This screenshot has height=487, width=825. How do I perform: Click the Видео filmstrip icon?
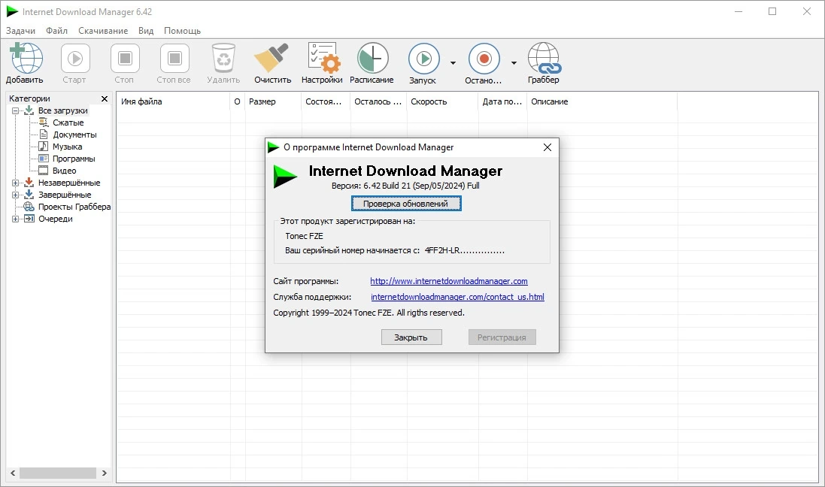point(44,171)
